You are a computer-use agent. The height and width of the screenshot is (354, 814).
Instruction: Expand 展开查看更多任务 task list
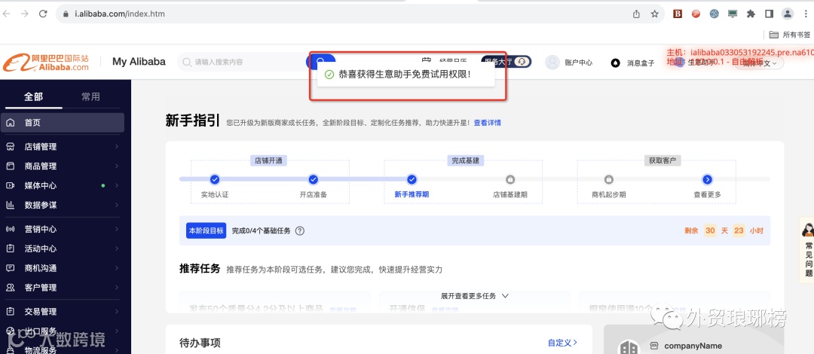475,296
